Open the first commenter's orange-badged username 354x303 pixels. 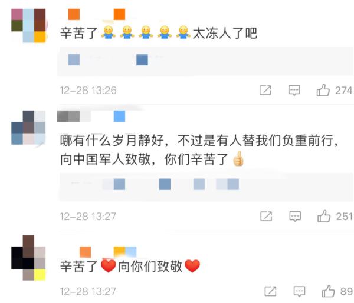point(97,14)
